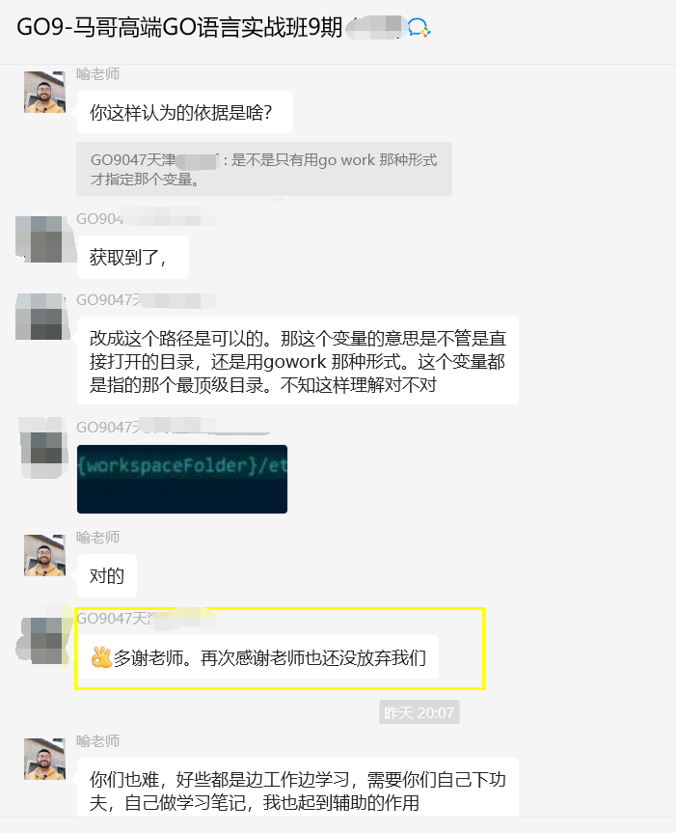Click the group title GO9-马哥高端GO语言实战班9期
Viewport: 676px width, 833px height.
pos(179,28)
